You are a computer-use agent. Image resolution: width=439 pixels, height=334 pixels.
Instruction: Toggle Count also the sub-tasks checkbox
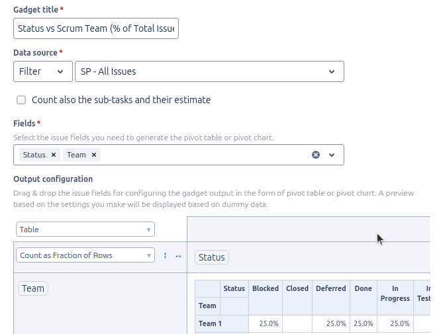21,100
